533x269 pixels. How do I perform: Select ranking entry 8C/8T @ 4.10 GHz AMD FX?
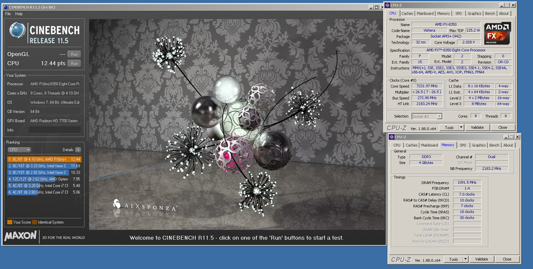(44, 159)
